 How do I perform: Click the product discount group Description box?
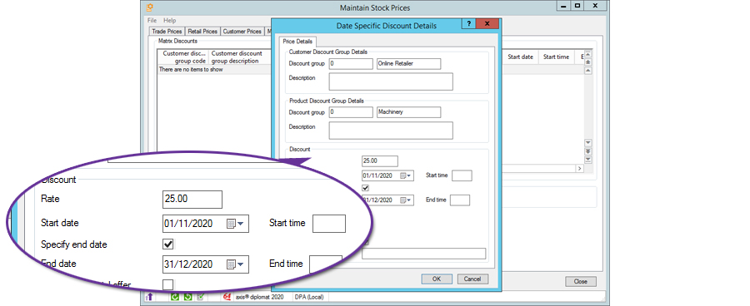click(x=391, y=131)
